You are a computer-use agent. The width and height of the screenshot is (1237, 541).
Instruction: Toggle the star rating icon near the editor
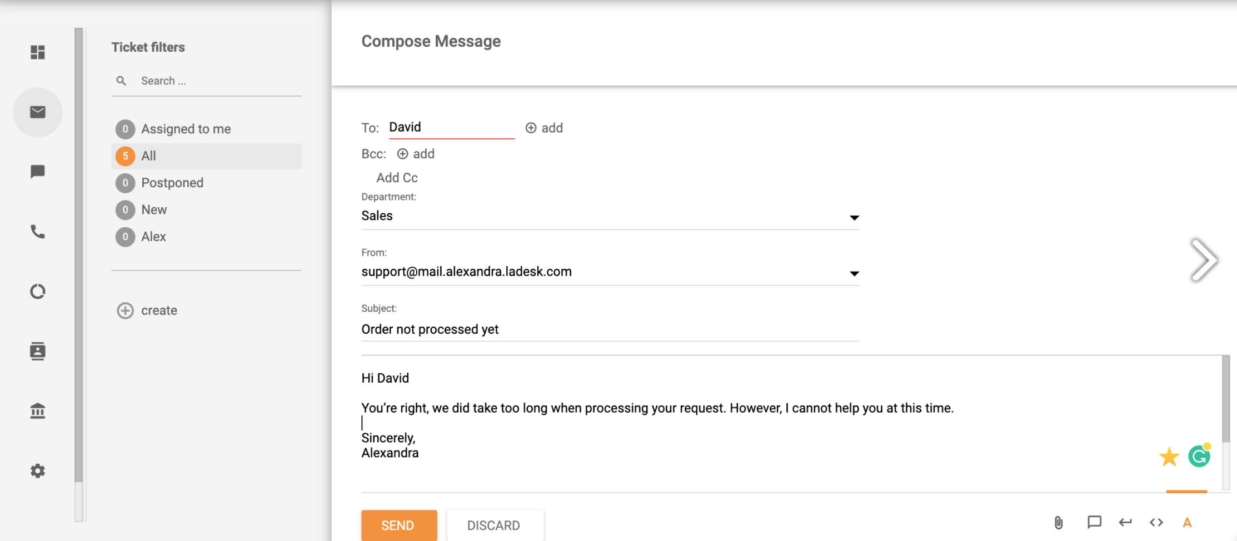(1169, 456)
